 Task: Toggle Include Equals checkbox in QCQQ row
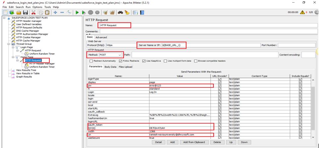[300, 128]
